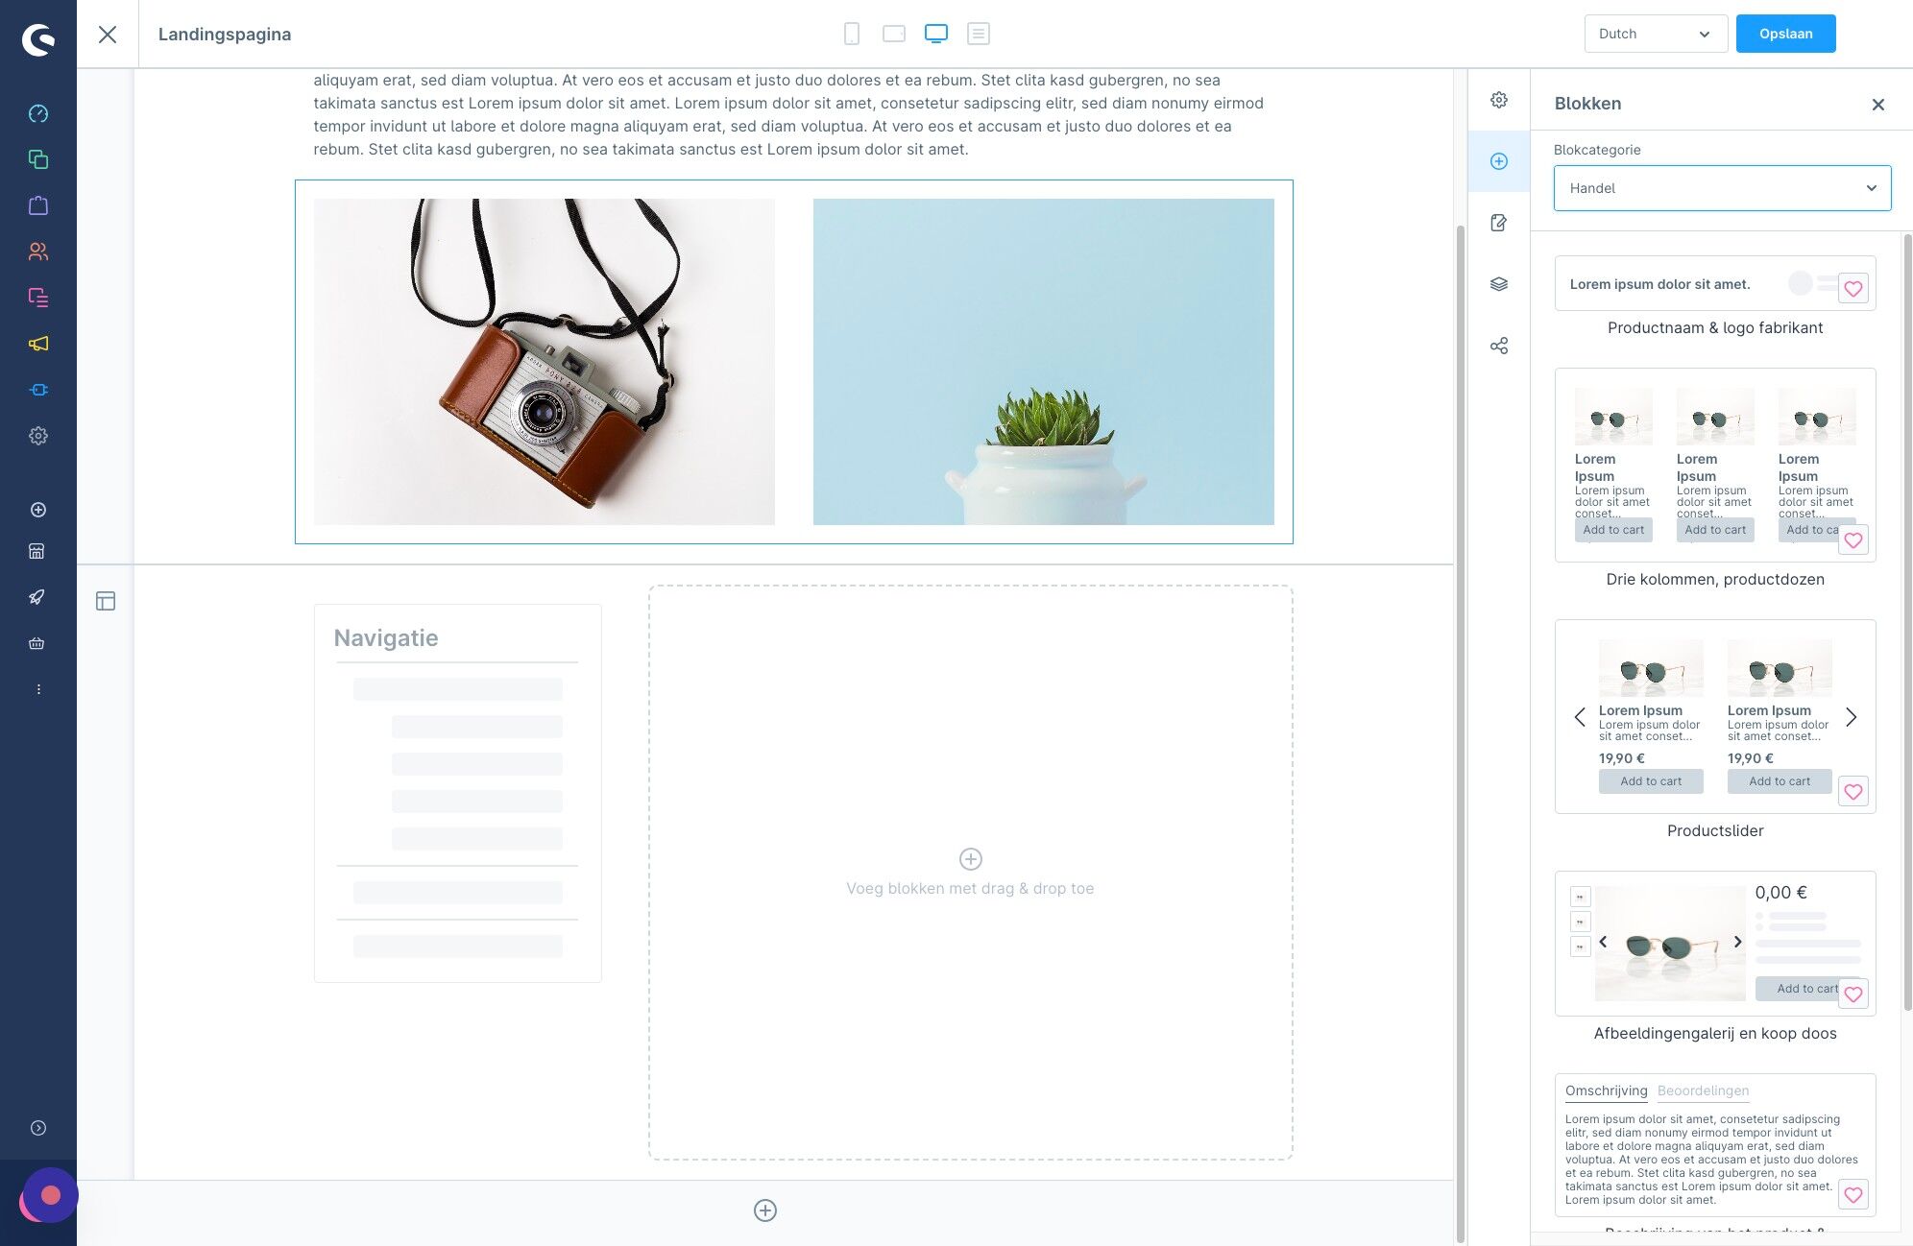This screenshot has width=1913, height=1246.
Task: Expand the sidebar with the arrow icon
Action: [38, 1128]
